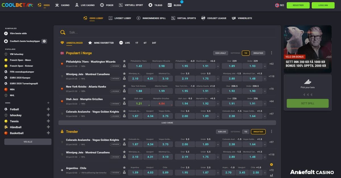
Task: Open Poker in top navigation
Action: (107, 5)
